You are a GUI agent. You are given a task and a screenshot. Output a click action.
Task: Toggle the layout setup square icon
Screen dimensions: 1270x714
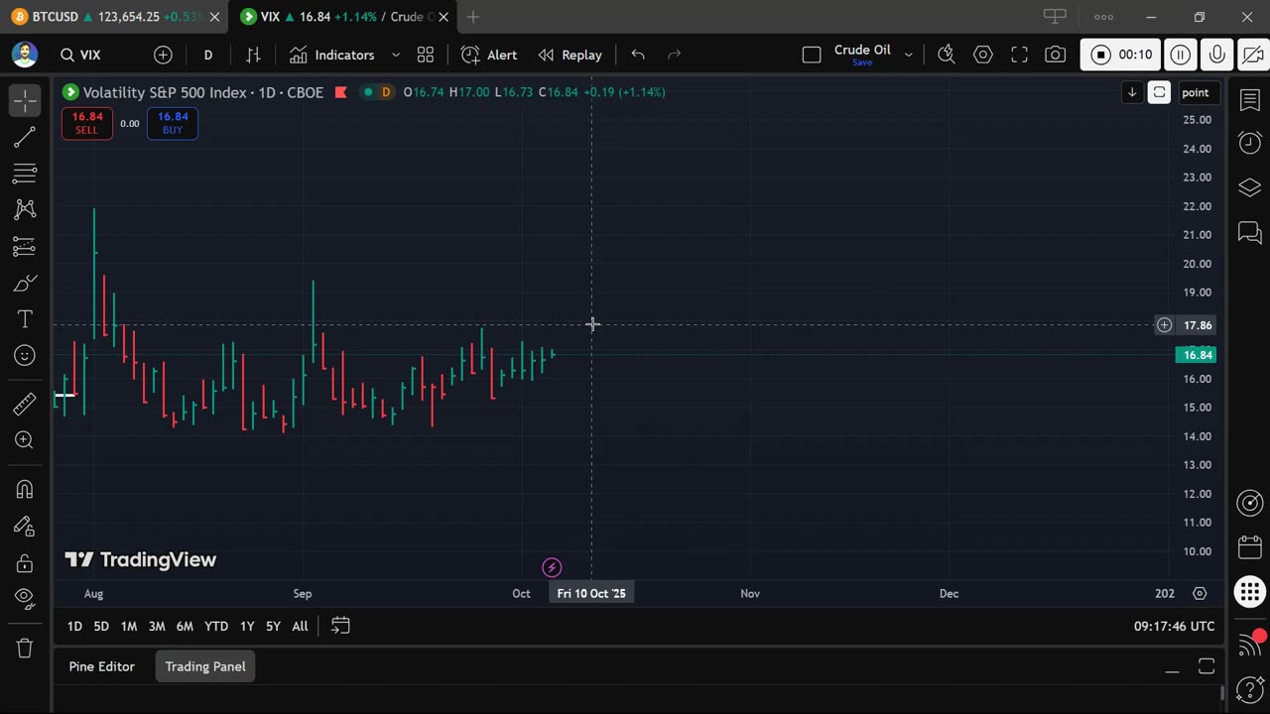pyautogui.click(x=812, y=56)
